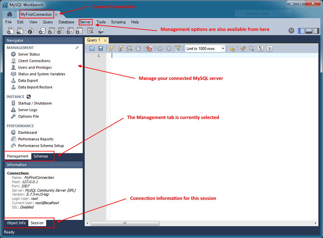Click the find magnifier icon in editor toolbar

click(x=252, y=48)
